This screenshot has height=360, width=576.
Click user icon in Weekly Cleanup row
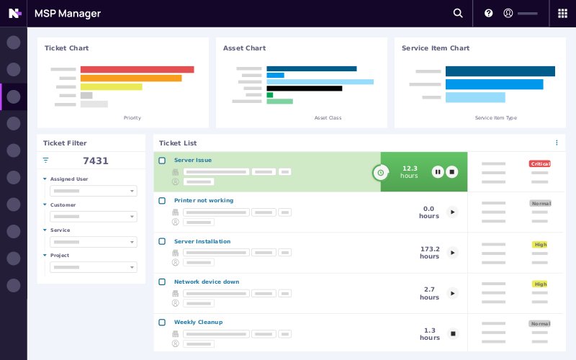tap(175, 343)
